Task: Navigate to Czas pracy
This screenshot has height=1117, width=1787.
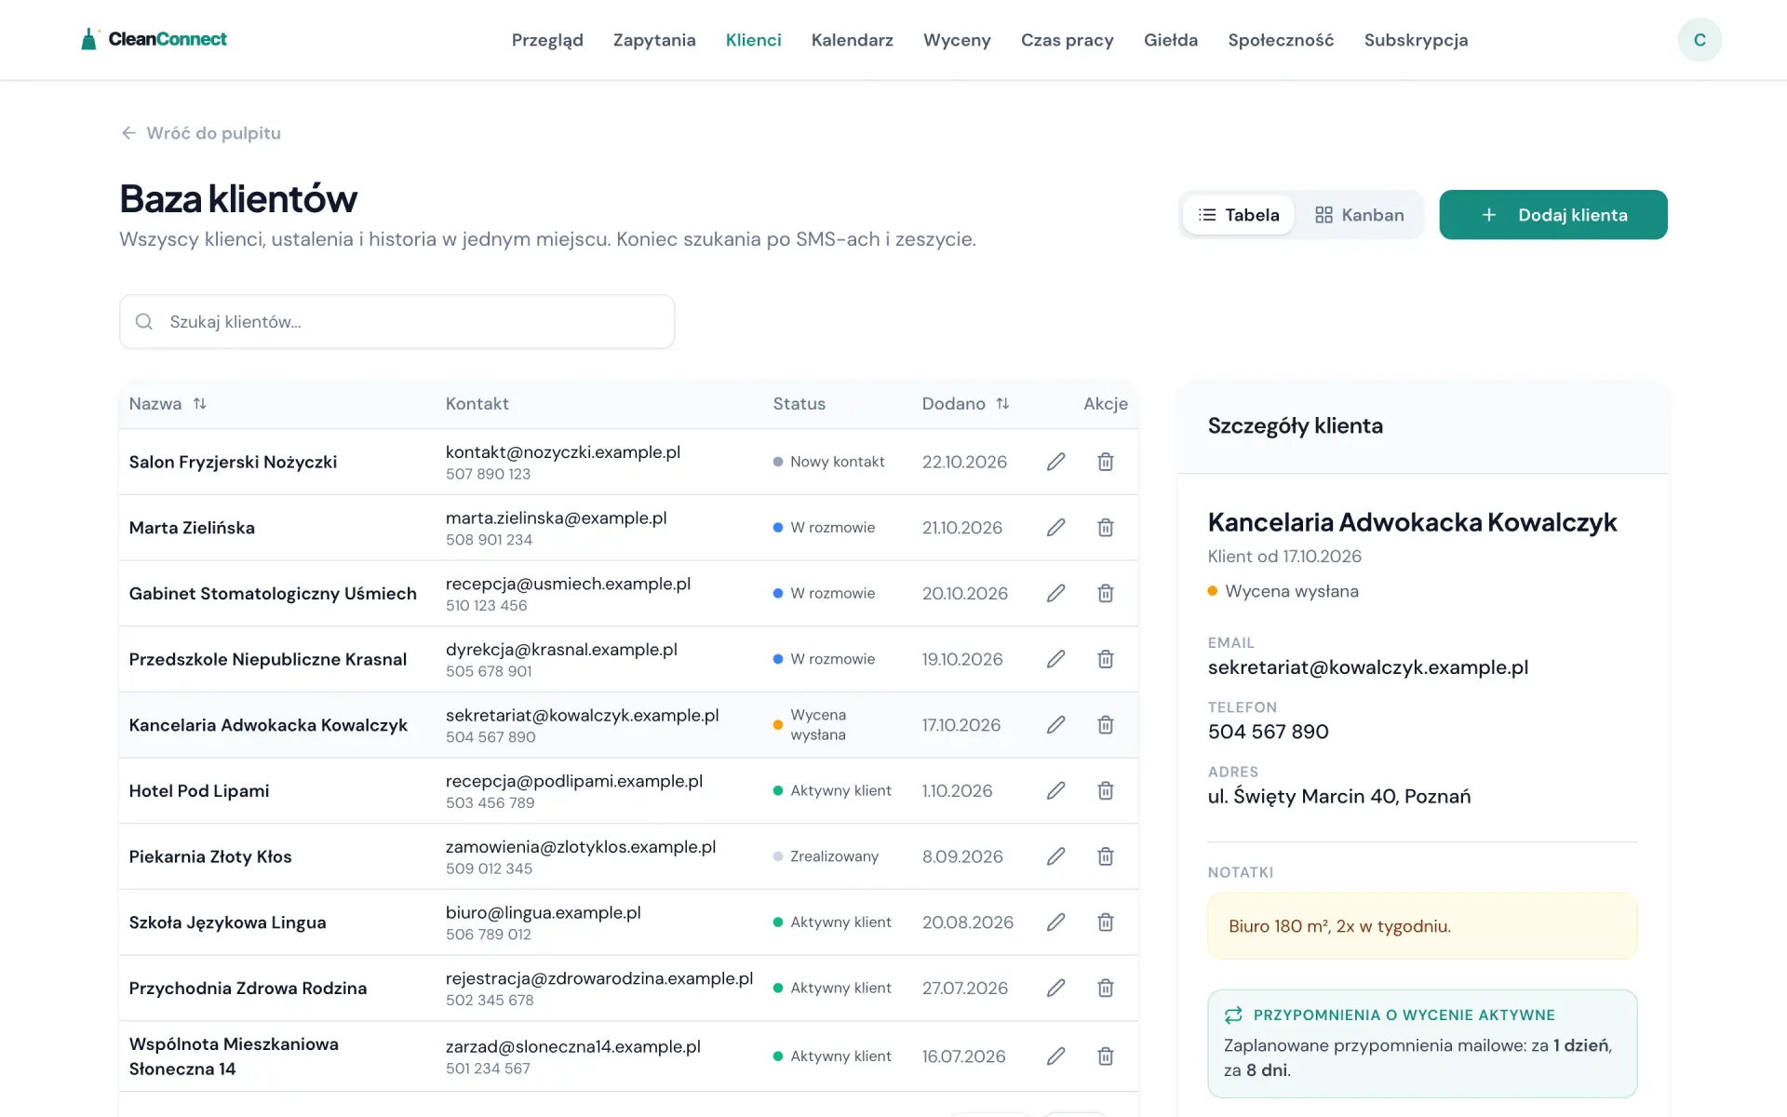Action: (x=1067, y=40)
